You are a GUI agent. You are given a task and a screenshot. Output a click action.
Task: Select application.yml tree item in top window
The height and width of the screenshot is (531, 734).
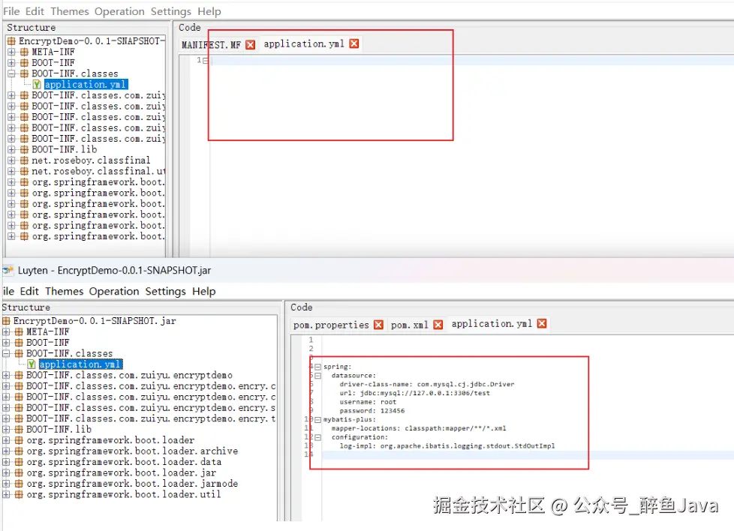tap(86, 85)
